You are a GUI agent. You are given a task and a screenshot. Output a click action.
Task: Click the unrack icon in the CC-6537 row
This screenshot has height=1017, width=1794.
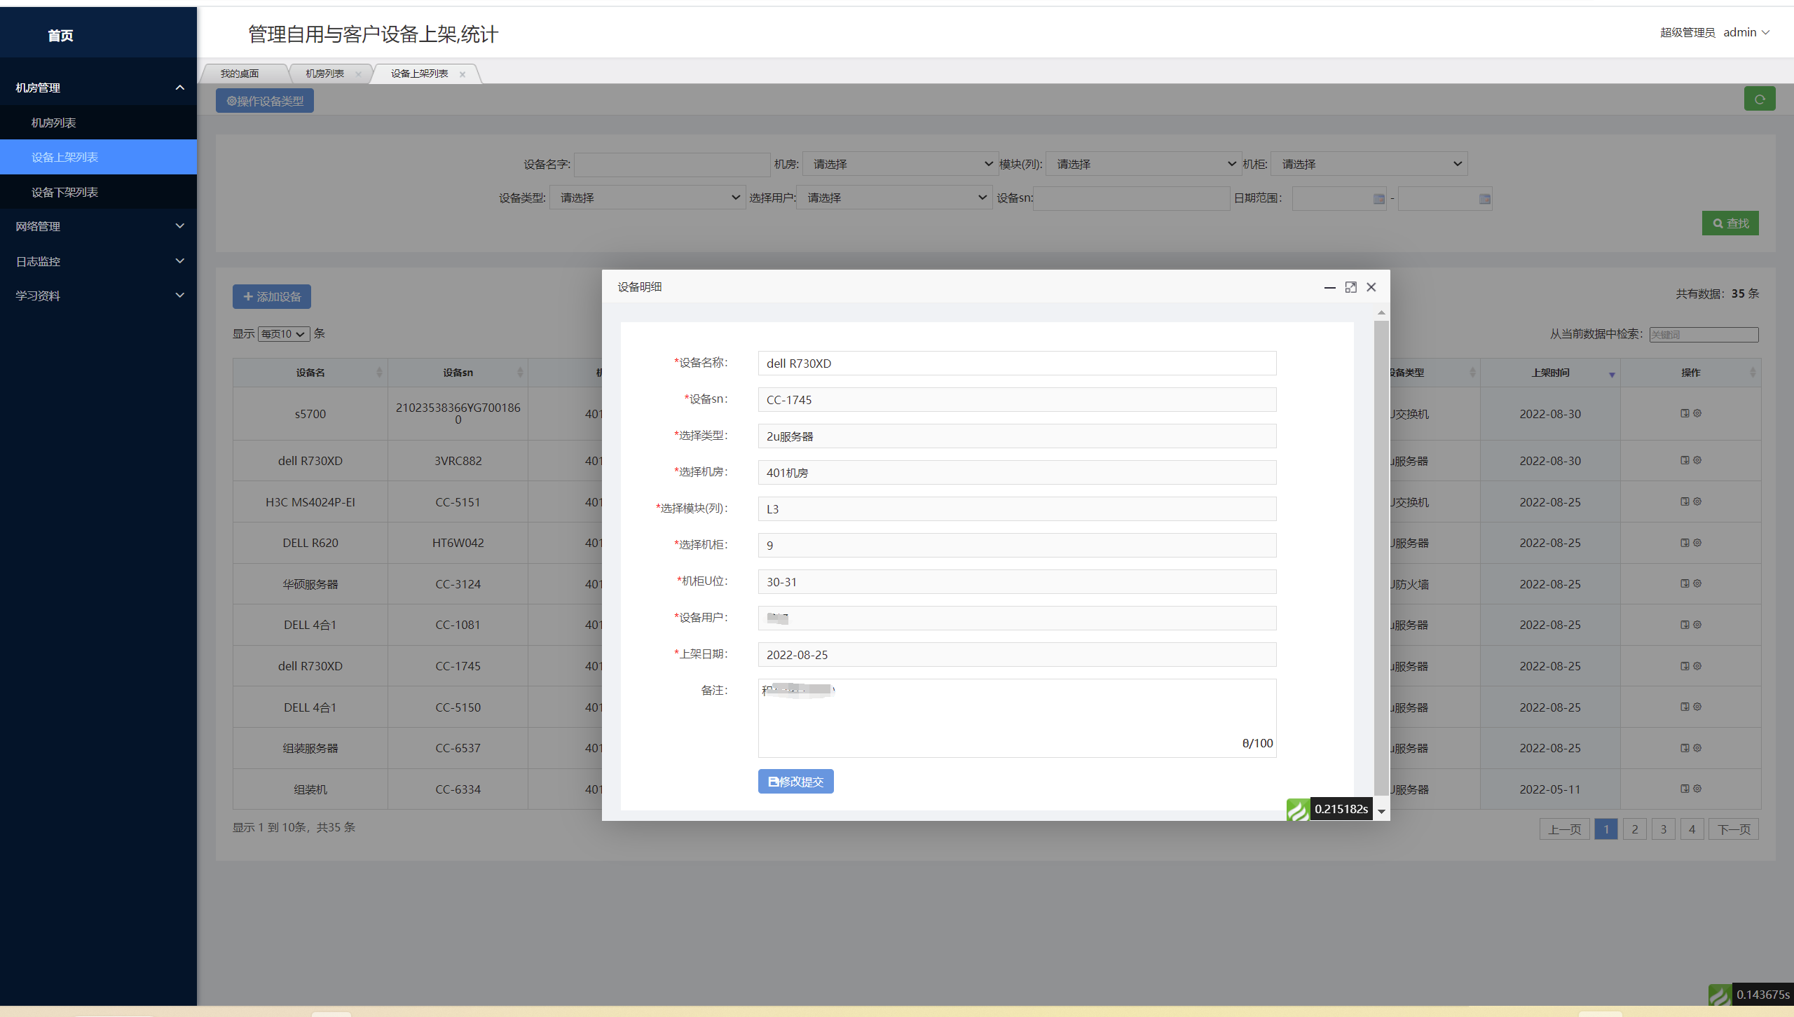(1685, 748)
